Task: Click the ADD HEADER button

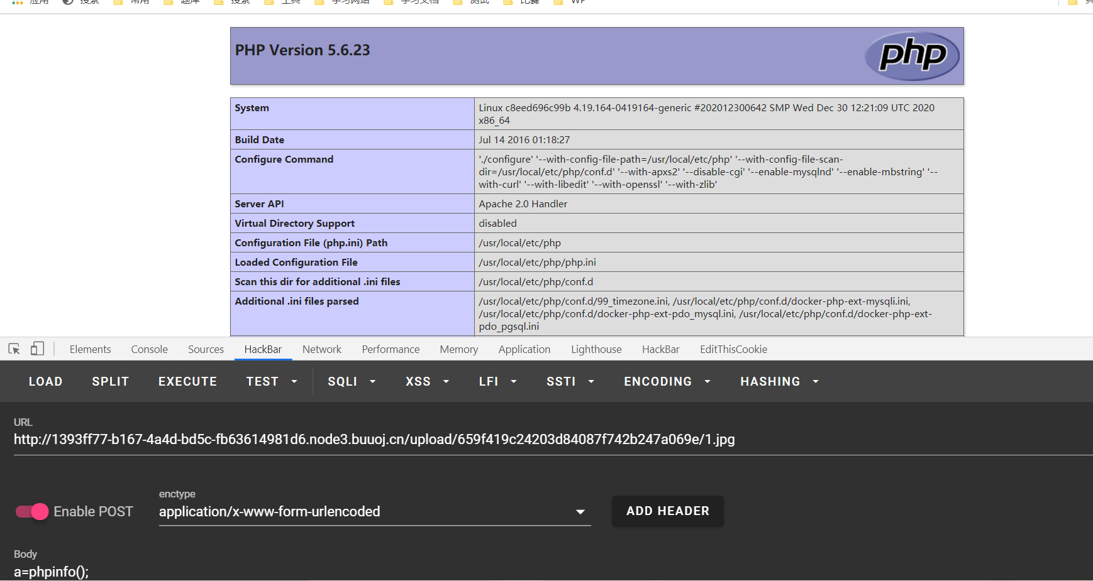Action: [x=667, y=511]
